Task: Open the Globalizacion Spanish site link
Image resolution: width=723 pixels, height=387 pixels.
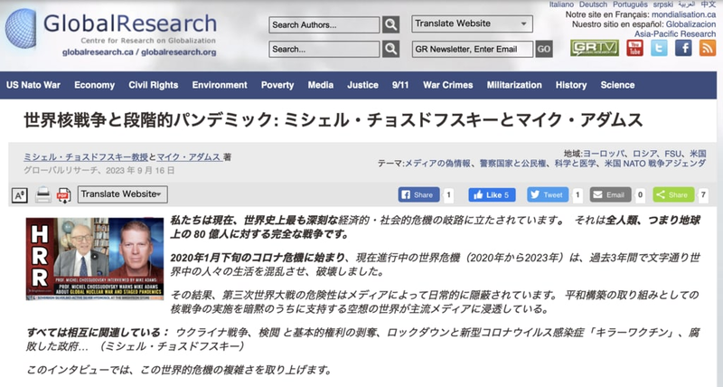Action: point(690,24)
